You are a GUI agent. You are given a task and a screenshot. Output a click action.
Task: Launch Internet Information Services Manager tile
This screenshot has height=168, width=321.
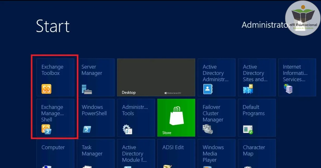297,77
